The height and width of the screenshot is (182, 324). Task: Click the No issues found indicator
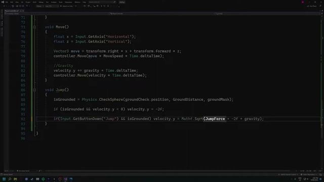coord(23,171)
